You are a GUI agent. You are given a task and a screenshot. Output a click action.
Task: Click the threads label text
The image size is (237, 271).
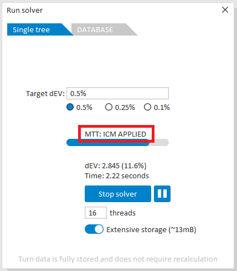[x=122, y=213]
